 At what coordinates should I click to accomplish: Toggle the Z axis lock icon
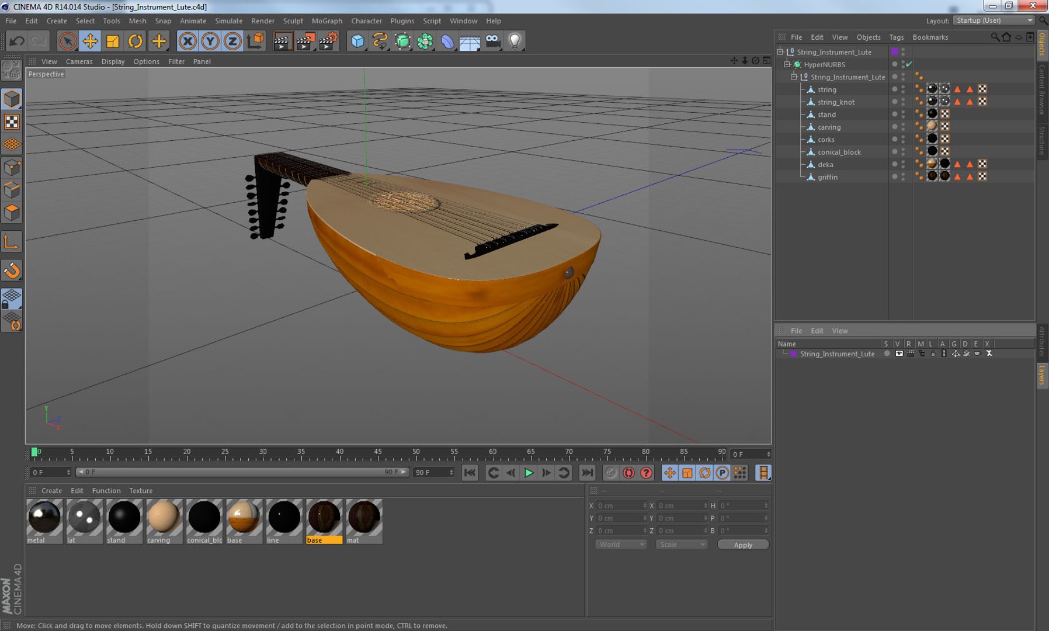click(232, 41)
